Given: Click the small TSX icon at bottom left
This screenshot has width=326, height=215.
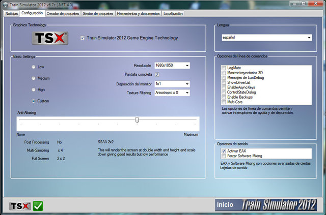Looking at the screenshot, I should tap(19, 206).
